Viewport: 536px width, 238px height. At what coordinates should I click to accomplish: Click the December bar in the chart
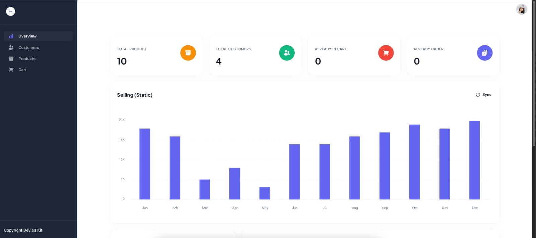(x=474, y=160)
